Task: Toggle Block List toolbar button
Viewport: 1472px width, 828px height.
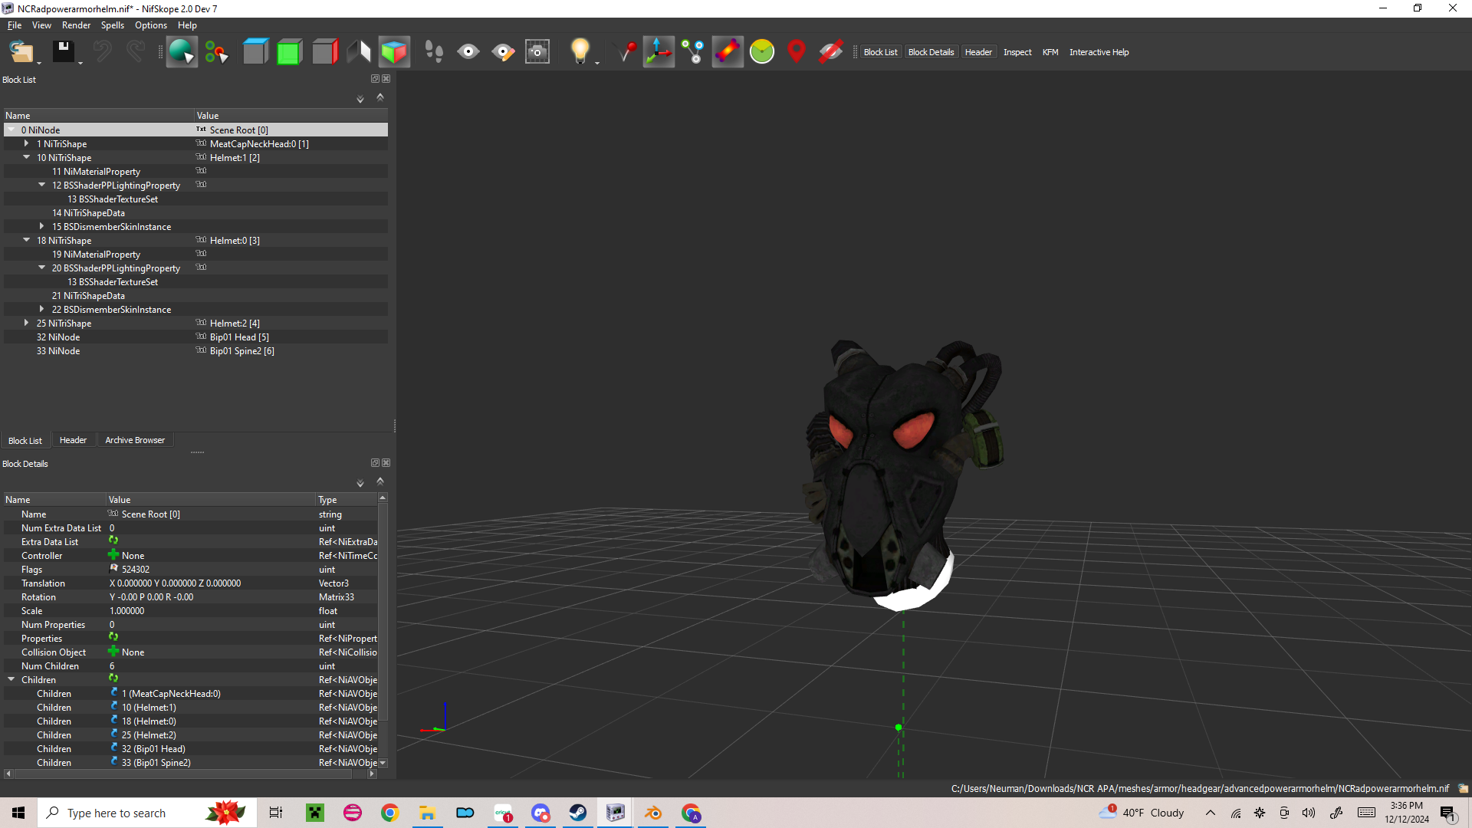Action: pos(880,52)
